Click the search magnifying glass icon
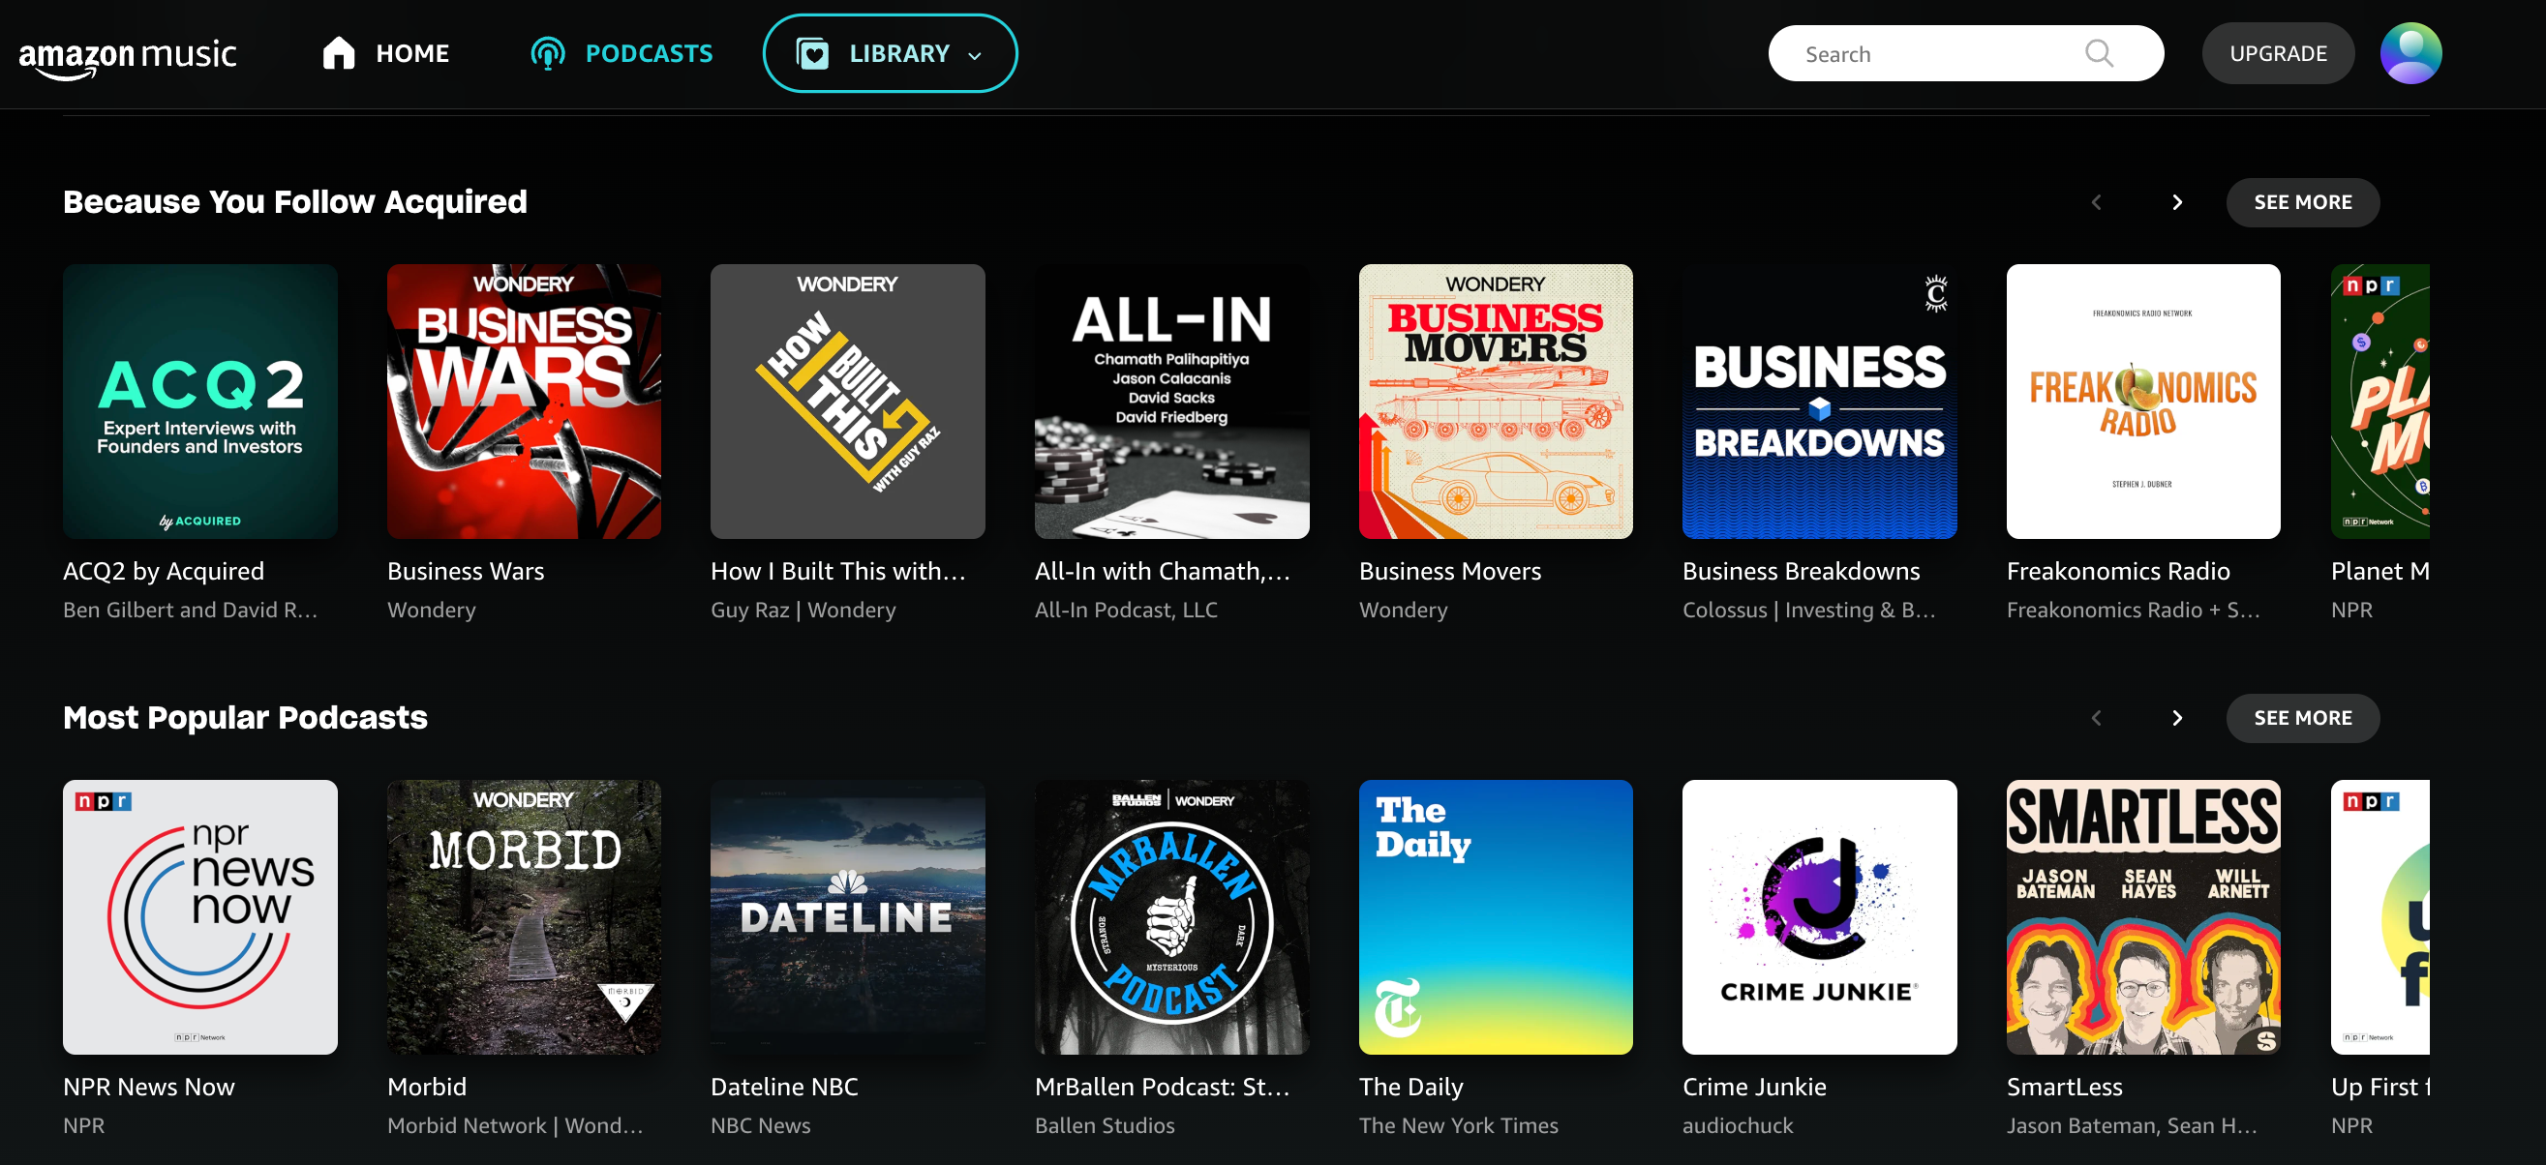The height and width of the screenshot is (1165, 2546). coord(2099,53)
